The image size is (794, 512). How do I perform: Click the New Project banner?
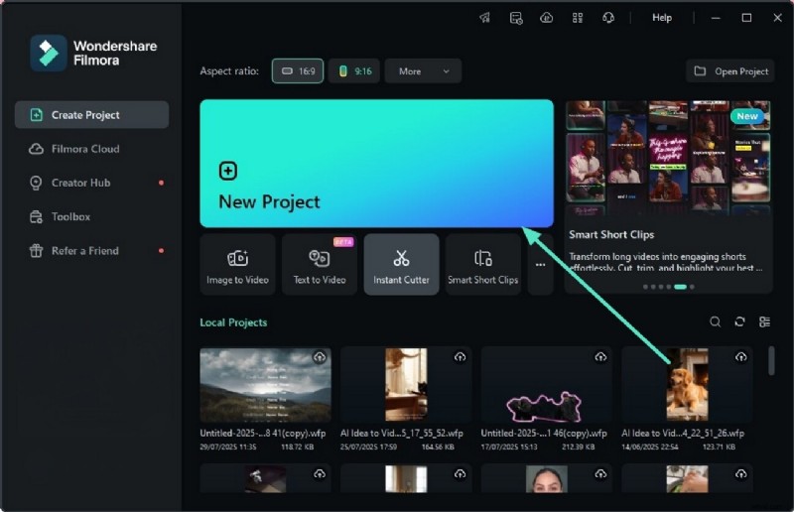tap(376, 164)
